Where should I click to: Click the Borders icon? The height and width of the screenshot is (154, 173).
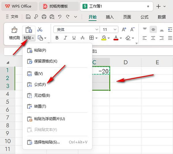[91, 38]
